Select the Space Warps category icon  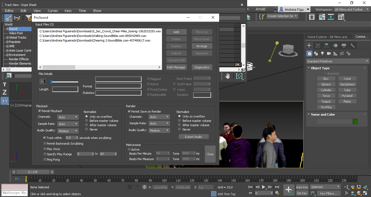tap(342, 53)
